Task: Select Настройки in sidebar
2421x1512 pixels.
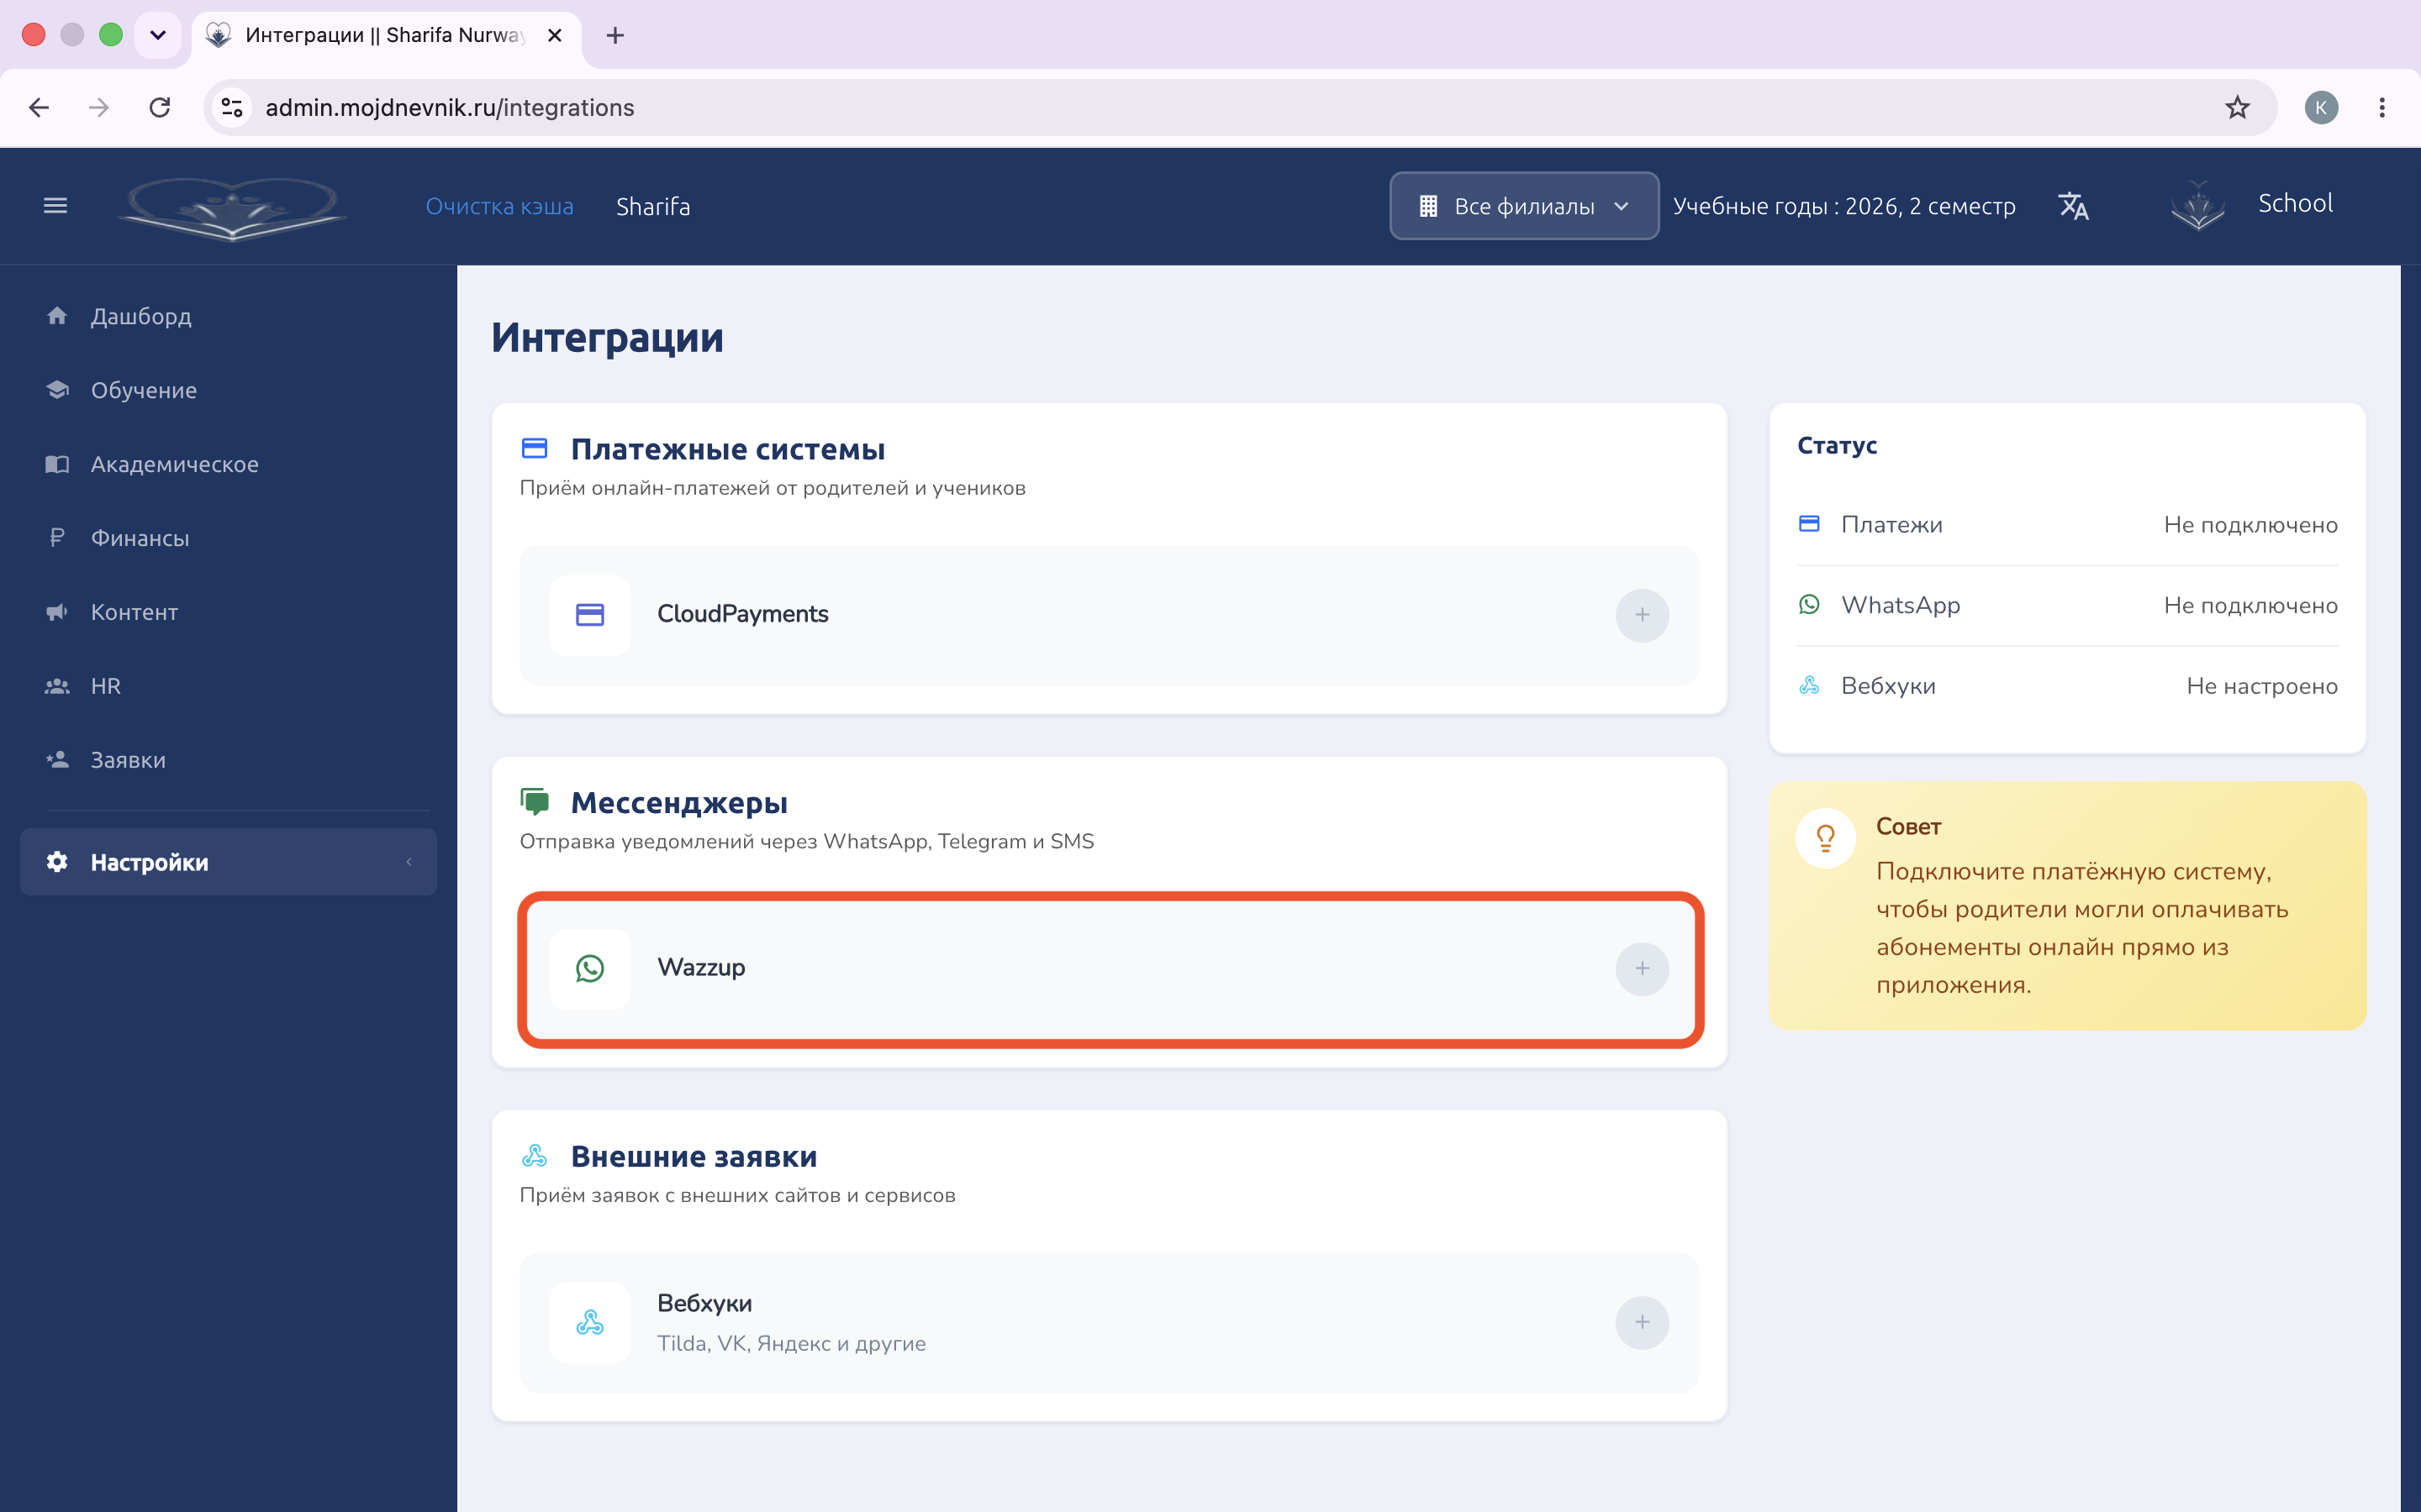Action: pos(228,862)
